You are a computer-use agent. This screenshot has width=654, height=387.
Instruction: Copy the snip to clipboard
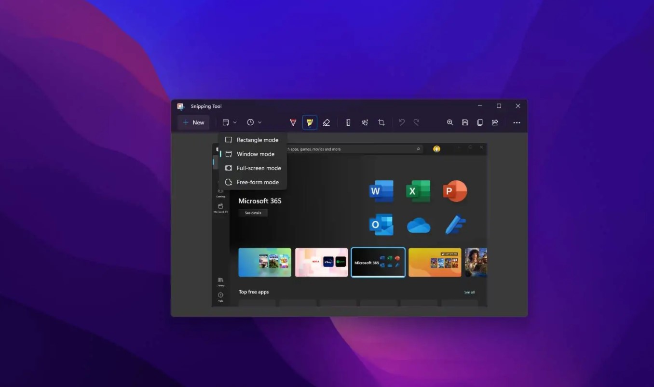(480, 122)
